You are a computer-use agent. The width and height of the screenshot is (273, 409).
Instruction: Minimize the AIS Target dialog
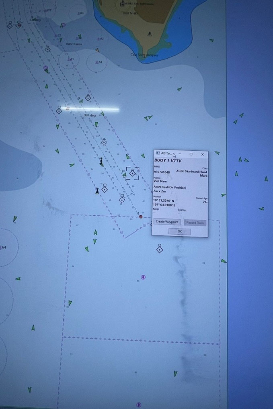(180, 153)
